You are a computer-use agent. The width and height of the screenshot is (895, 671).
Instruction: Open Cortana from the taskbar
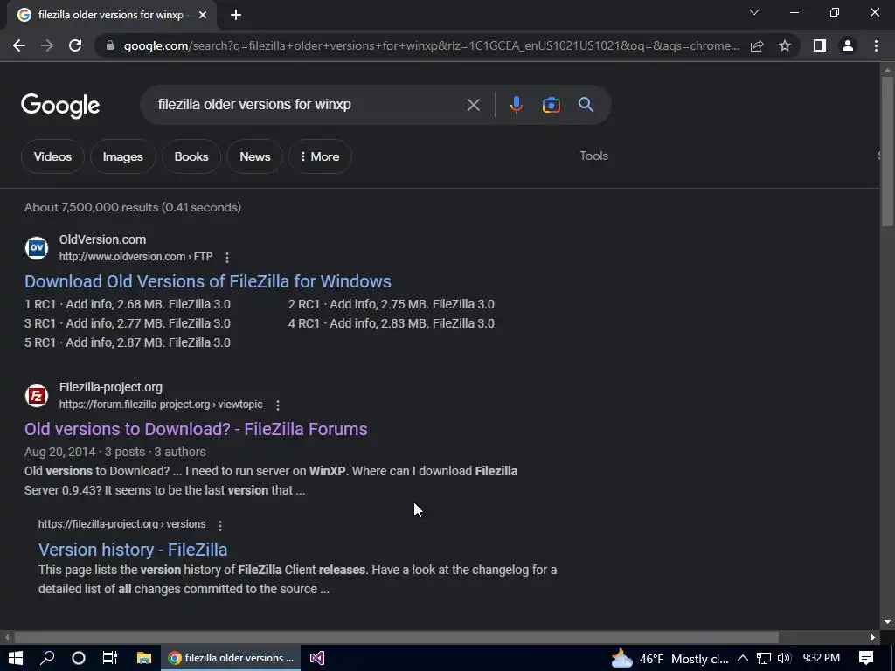pyautogui.click(x=79, y=658)
